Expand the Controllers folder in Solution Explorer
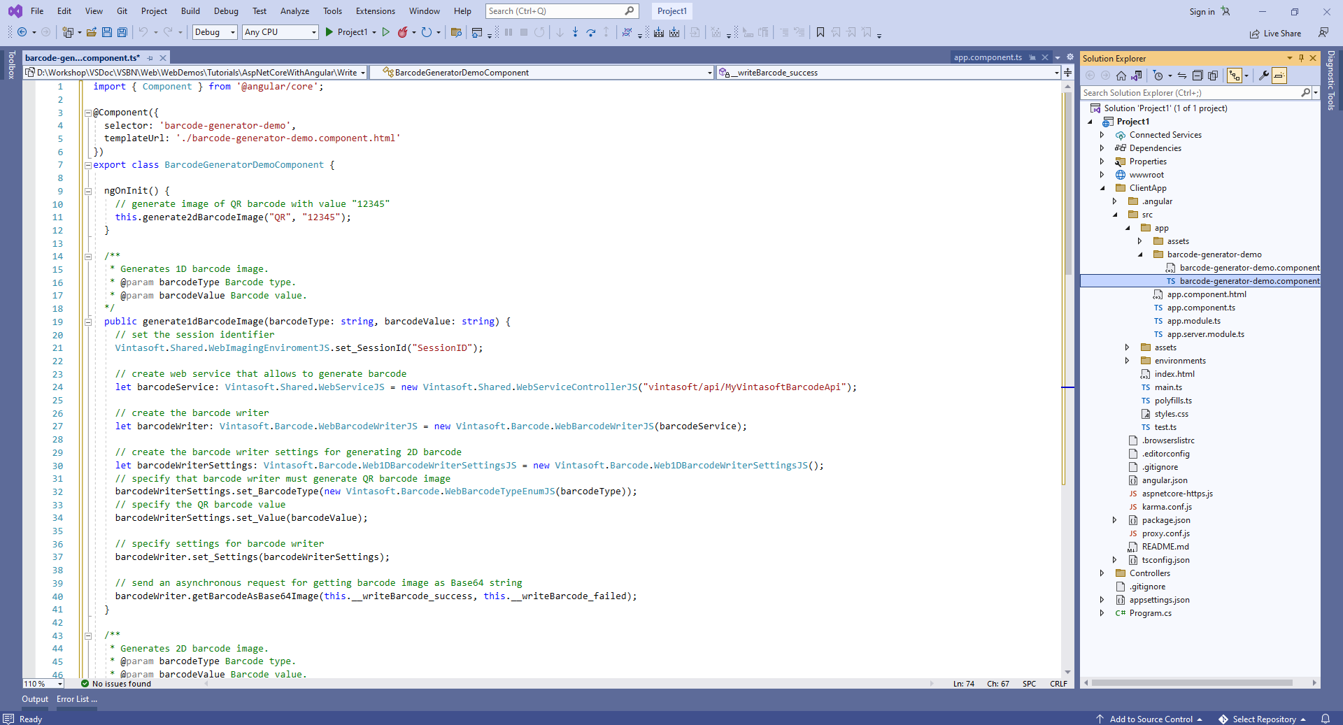This screenshot has height=725, width=1343. coord(1102,573)
